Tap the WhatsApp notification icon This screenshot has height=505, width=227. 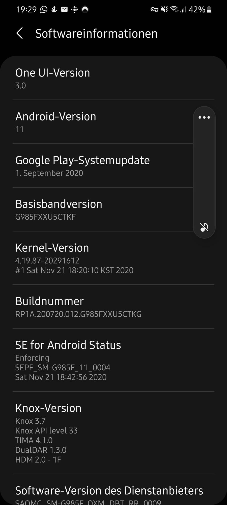pos(44,10)
